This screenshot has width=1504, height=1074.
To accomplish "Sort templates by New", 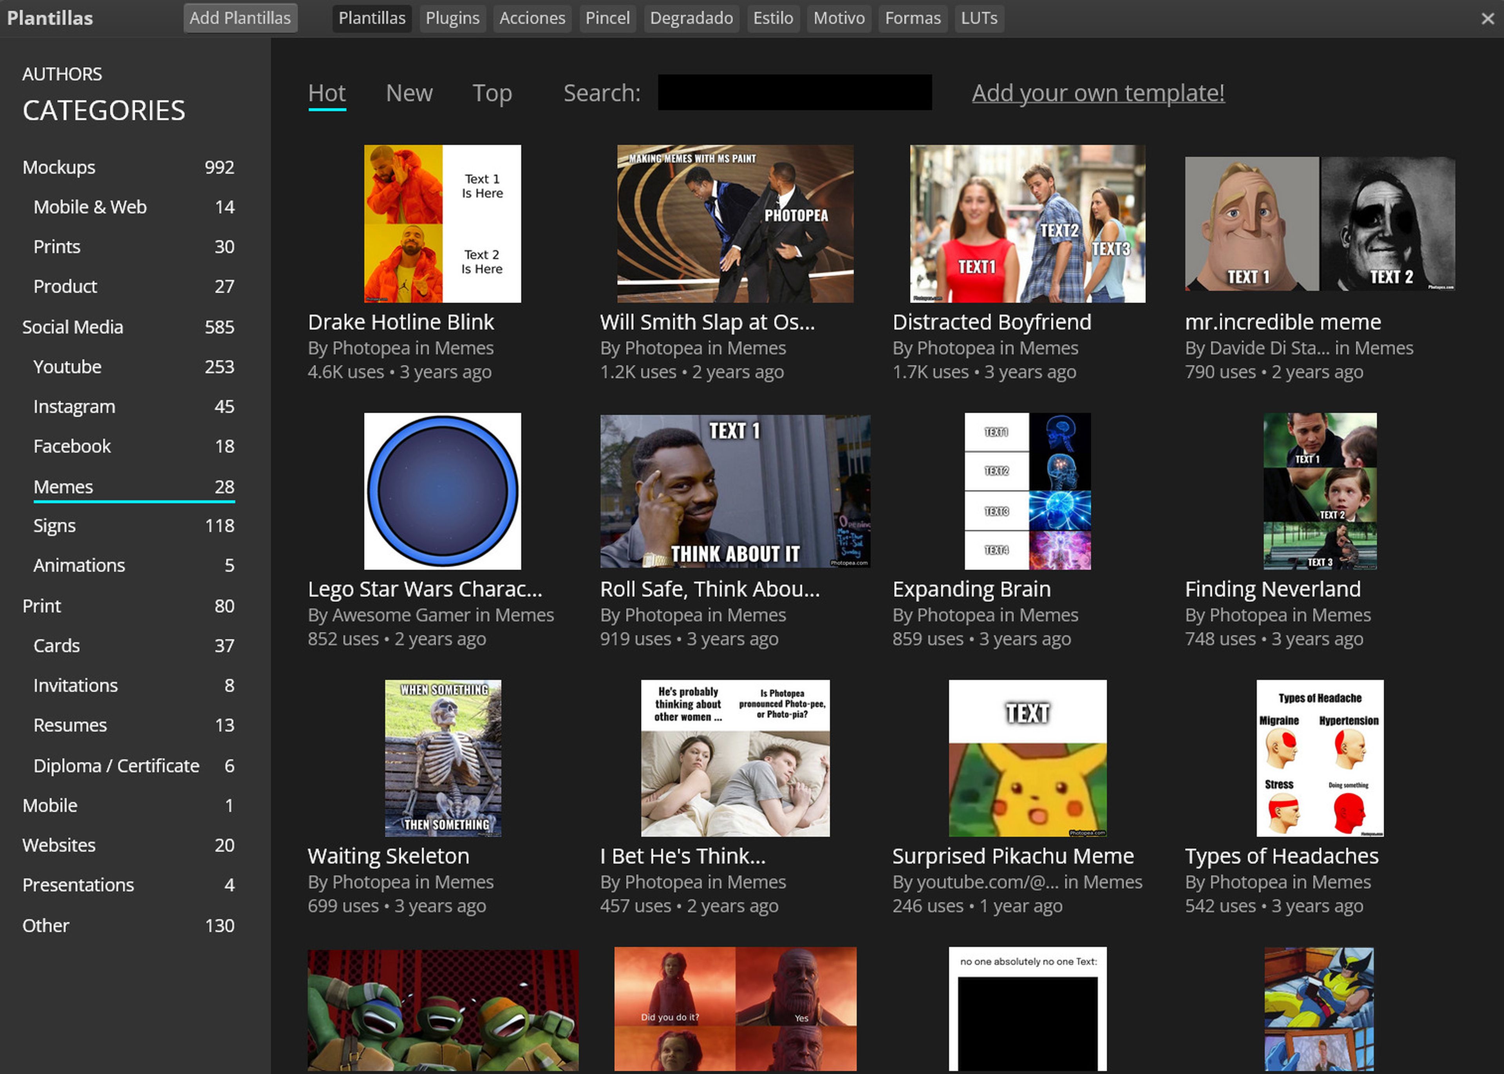I will 409,93.
